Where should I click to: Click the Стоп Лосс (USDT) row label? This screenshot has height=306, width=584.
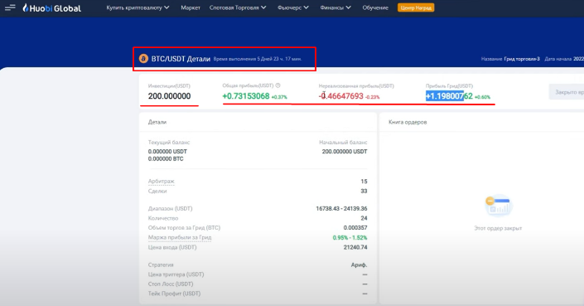coord(171,284)
